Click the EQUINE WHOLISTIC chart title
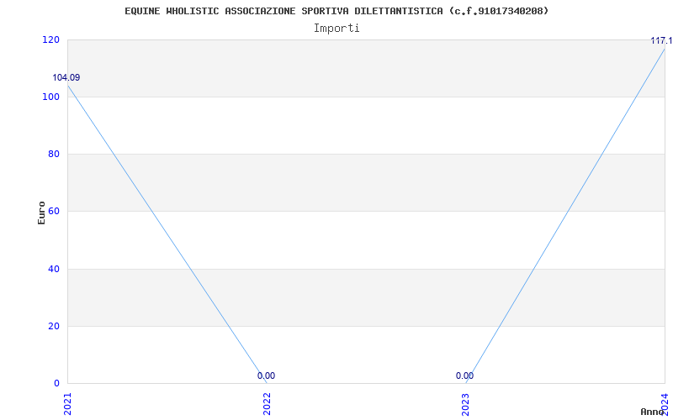 [x=336, y=11]
